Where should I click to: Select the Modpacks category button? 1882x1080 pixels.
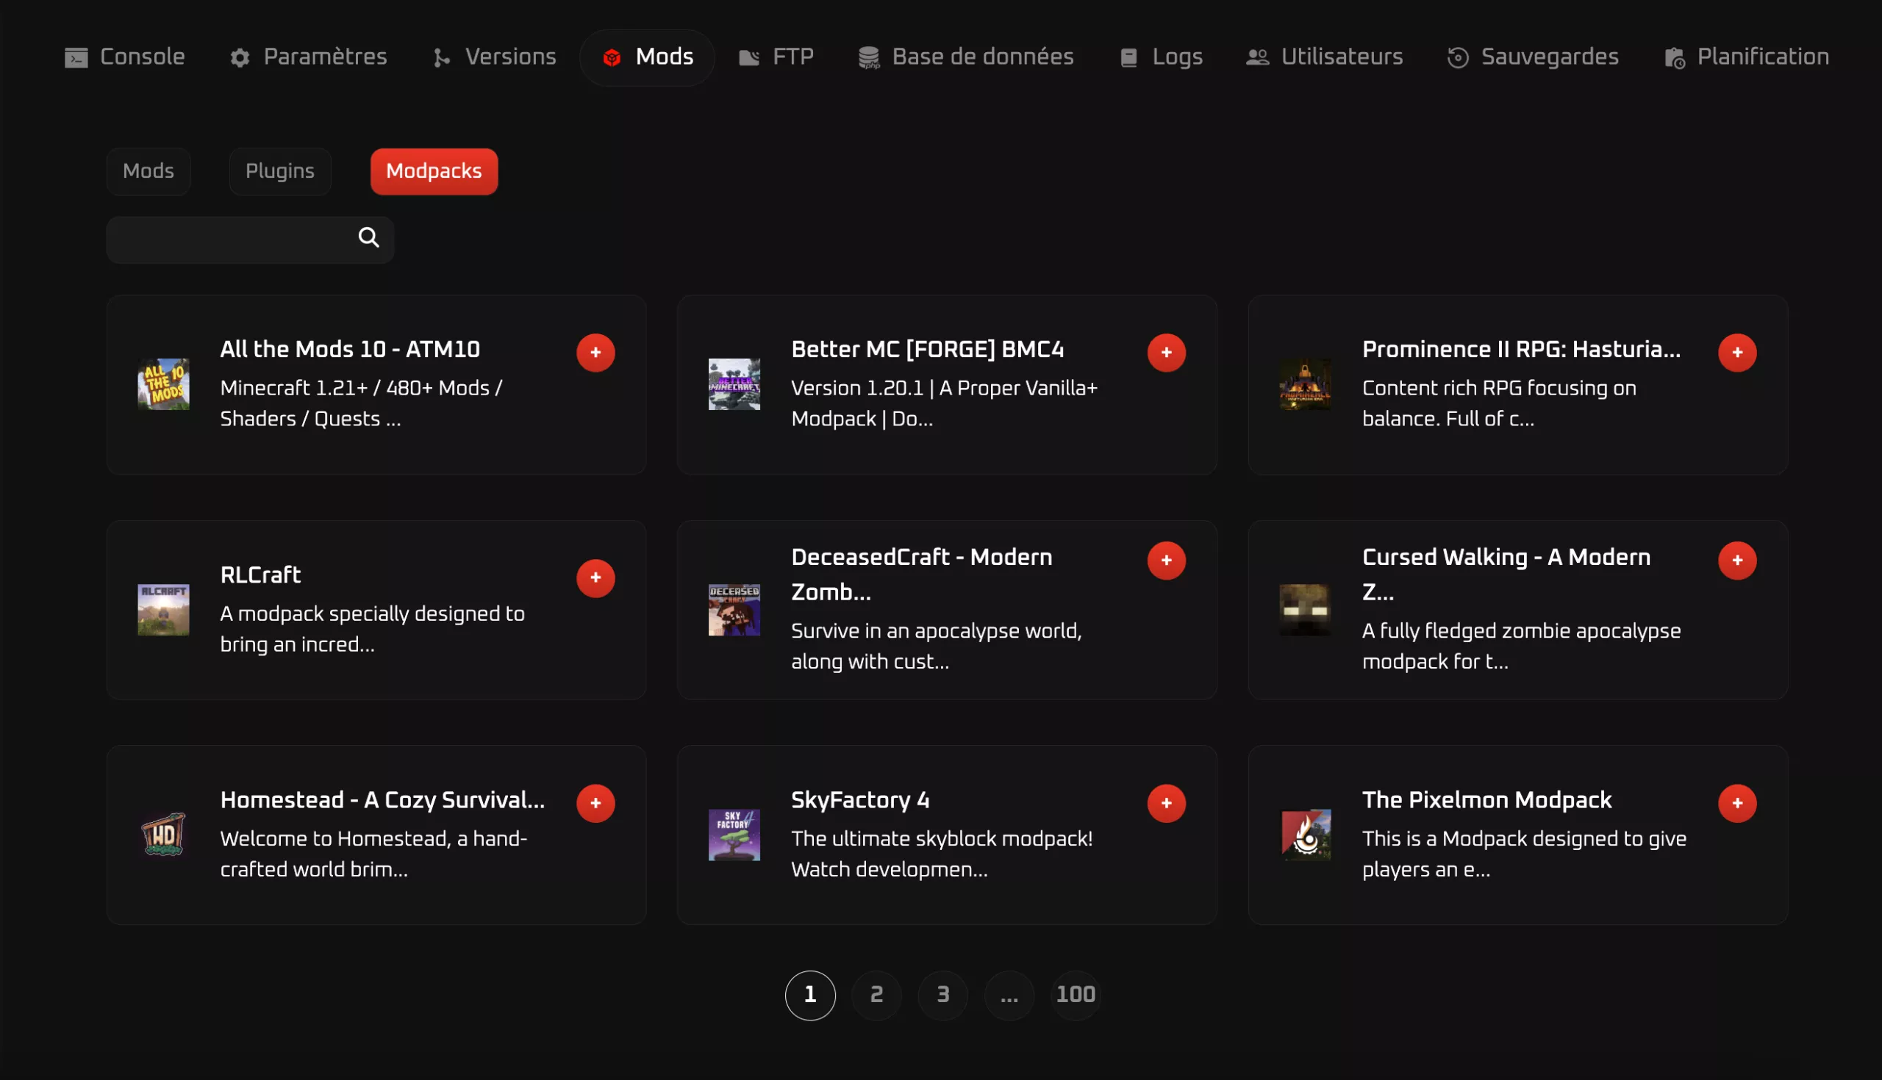pos(434,171)
